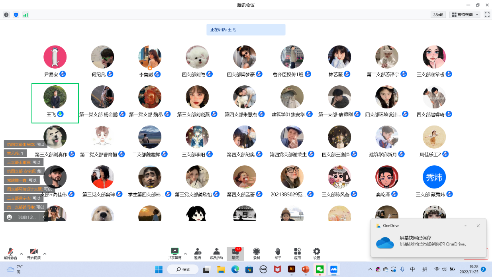The width and height of the screenshot is (492, 277).
Task: Expand video options arrow beside 开启视频
Action: (45, 253)
